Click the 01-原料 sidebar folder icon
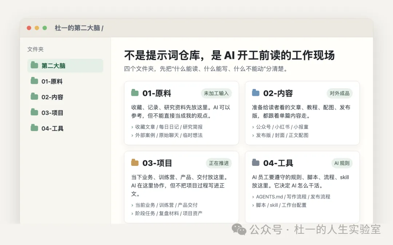This screenshot has width=393, height=245. click(35, 81)
